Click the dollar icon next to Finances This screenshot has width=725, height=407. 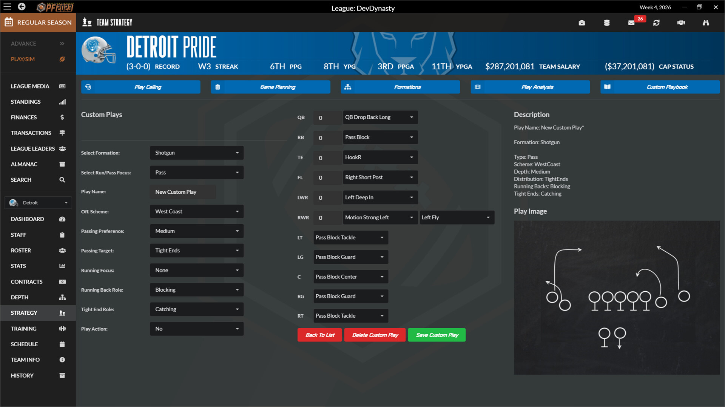[62, 117]
